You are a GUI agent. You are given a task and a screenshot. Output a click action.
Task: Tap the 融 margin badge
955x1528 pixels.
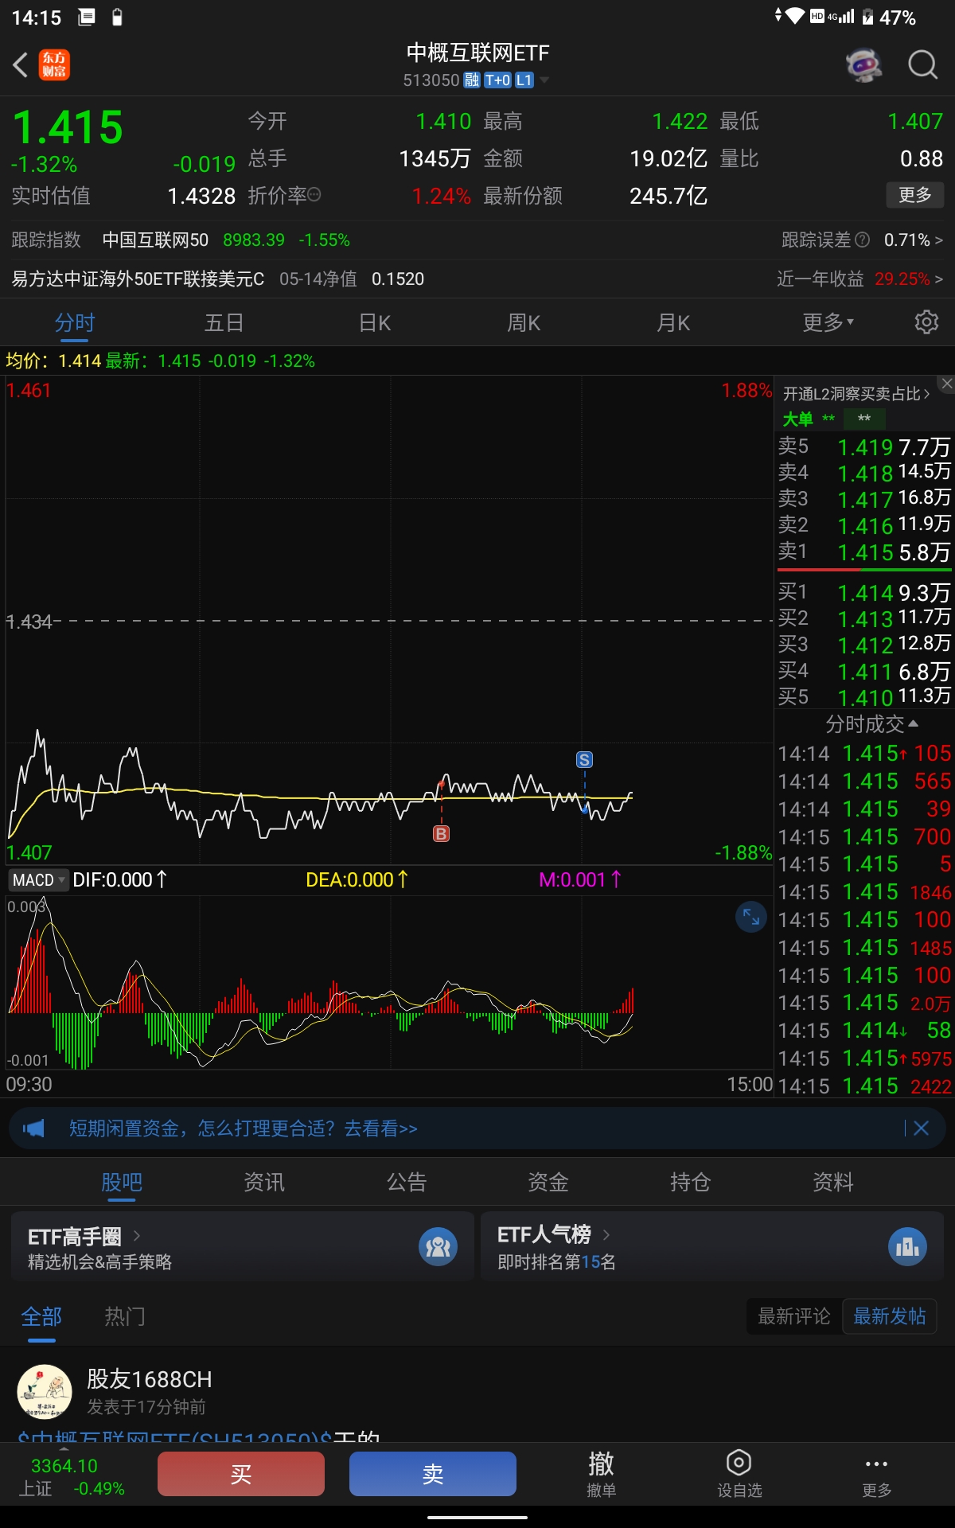(472, 80)
